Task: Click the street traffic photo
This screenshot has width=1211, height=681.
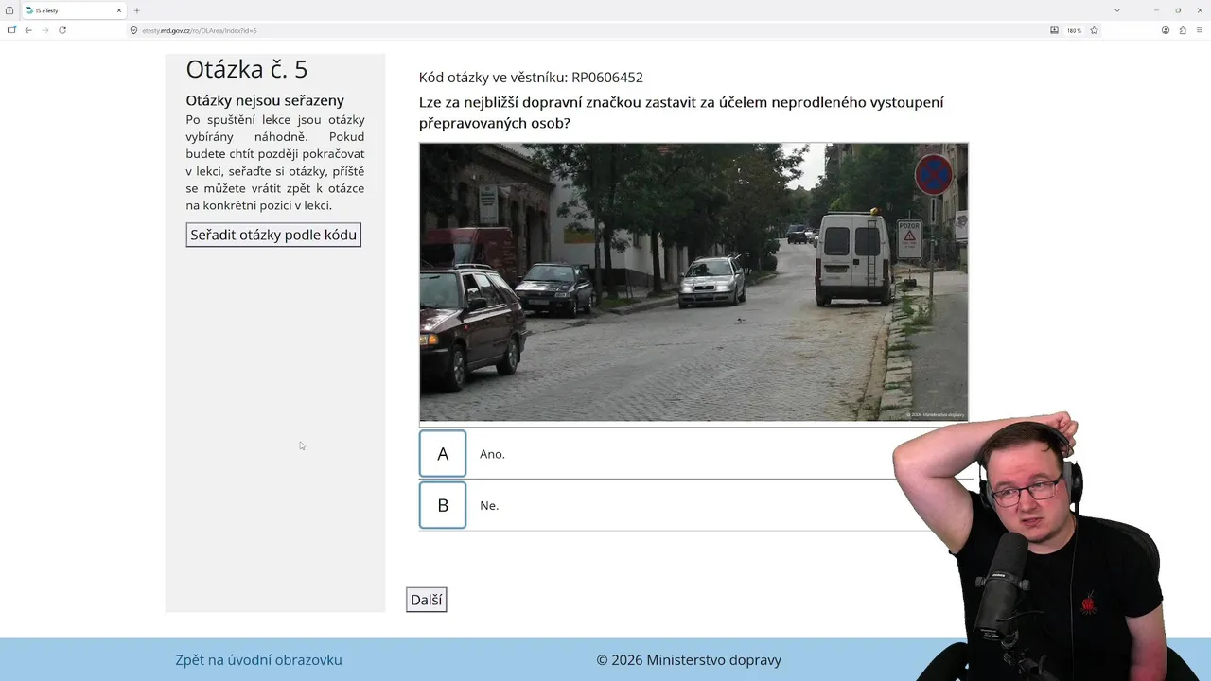Action: (x=693, y=282)
